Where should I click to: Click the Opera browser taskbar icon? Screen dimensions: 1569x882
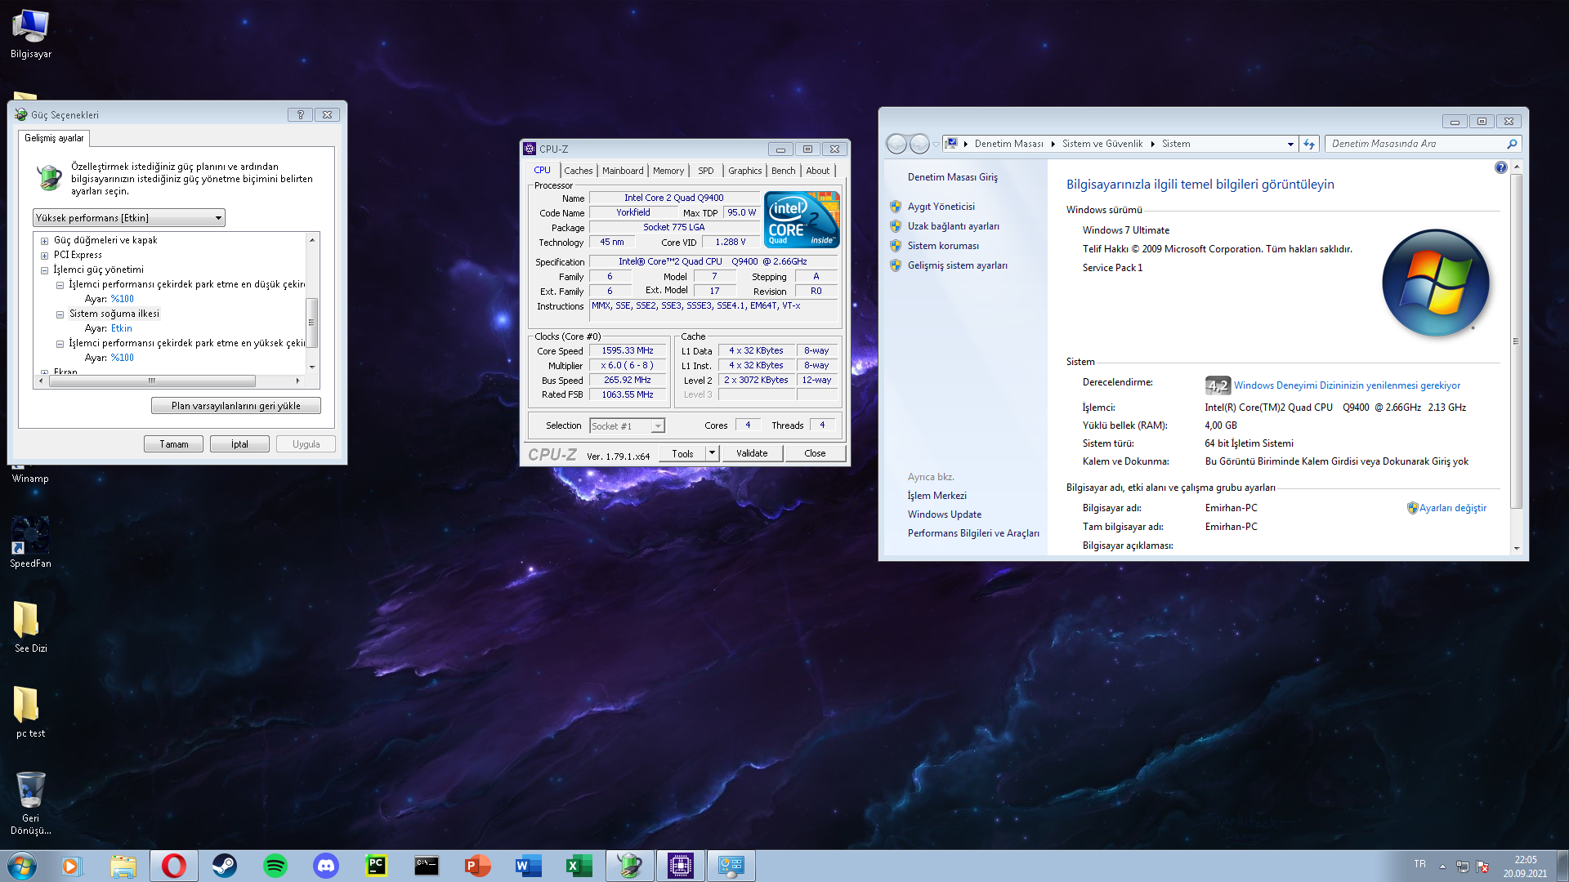pyautogui.click(x=173, y=866)
